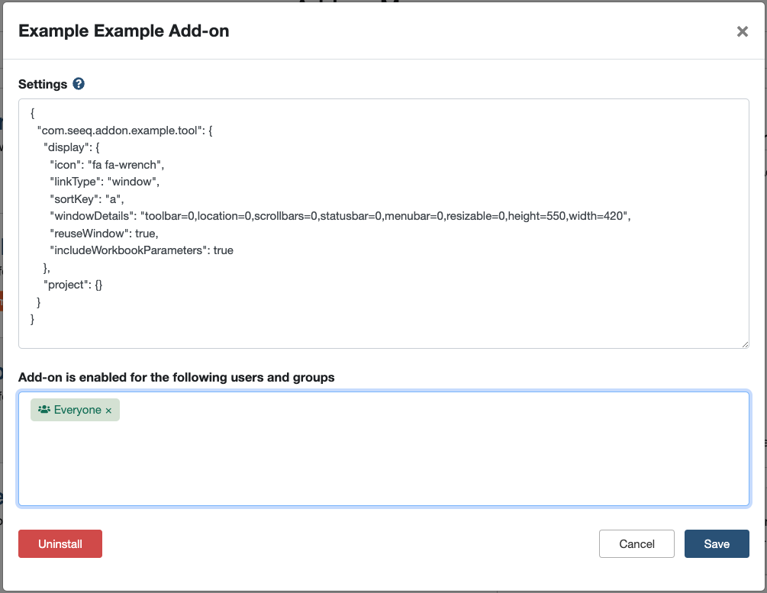Place cursor on the "icon": "fa fa-wrench" line
Screen dimensions: 767x593
107,164
